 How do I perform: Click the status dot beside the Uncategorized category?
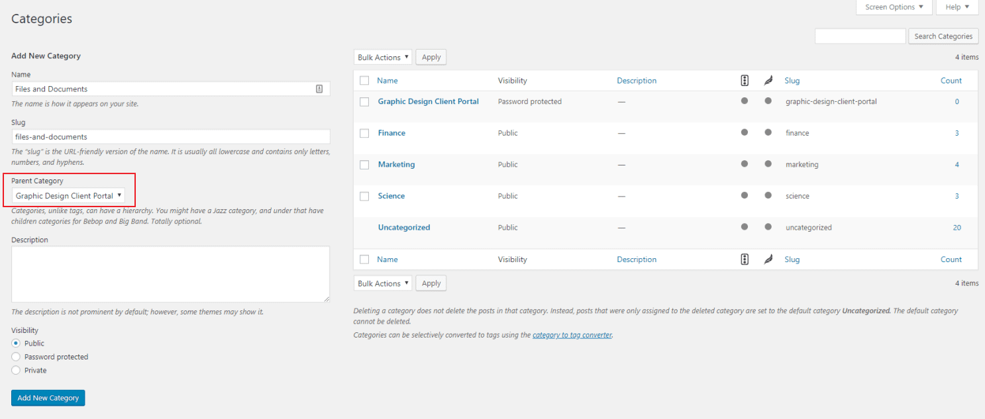click(744, 227)
